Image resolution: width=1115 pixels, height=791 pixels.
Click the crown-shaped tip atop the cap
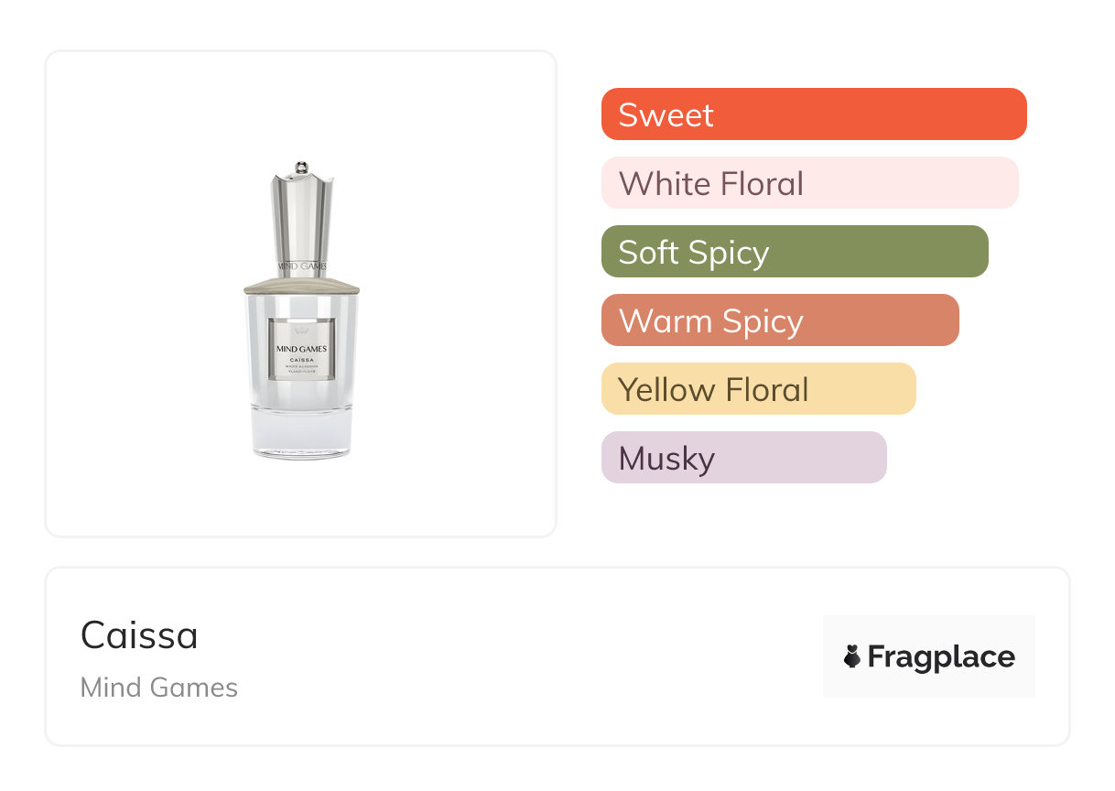301,169
